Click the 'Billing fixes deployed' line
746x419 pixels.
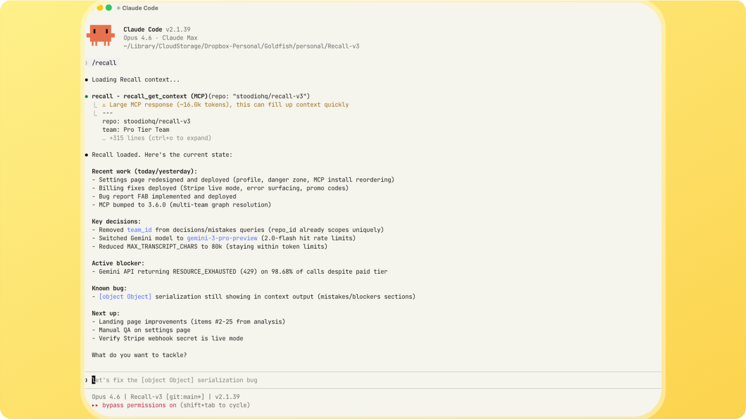(x=220, y=188)
